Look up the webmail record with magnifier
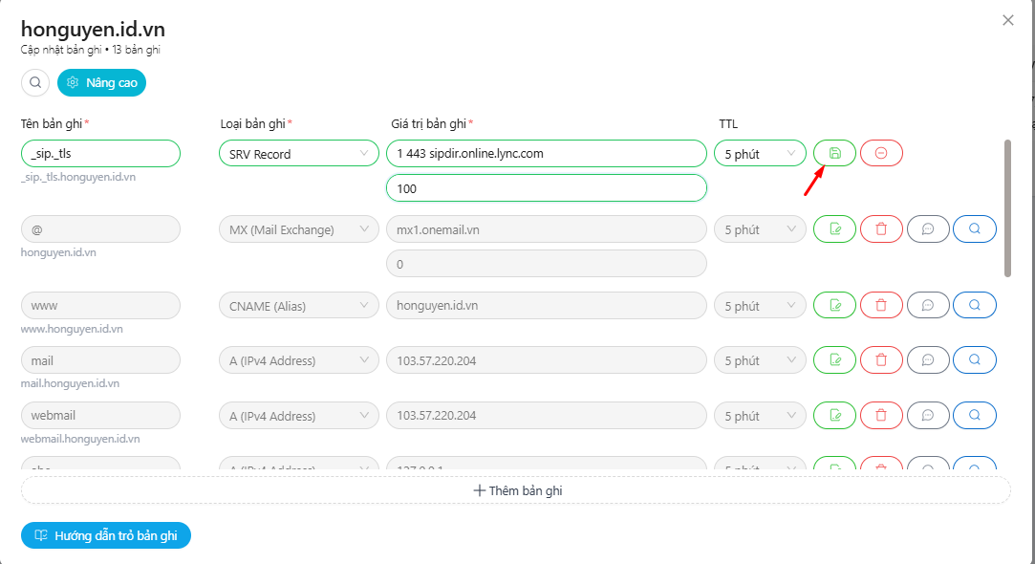Screen dimensions: 1035x564 (974, 416)
